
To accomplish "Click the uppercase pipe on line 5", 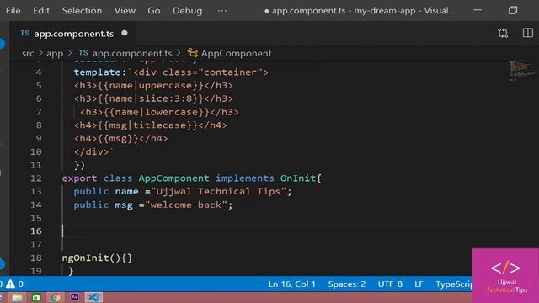I will pyautogui.click(x=166, y=86).
